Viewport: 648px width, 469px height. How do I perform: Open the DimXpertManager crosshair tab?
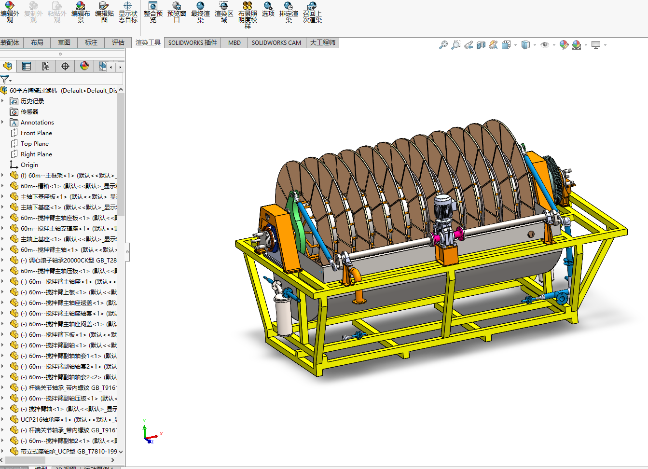tap(65, 66)
